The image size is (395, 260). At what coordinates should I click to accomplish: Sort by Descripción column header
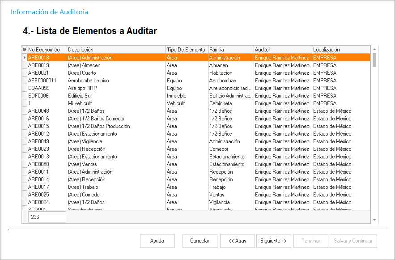[116, 50]
